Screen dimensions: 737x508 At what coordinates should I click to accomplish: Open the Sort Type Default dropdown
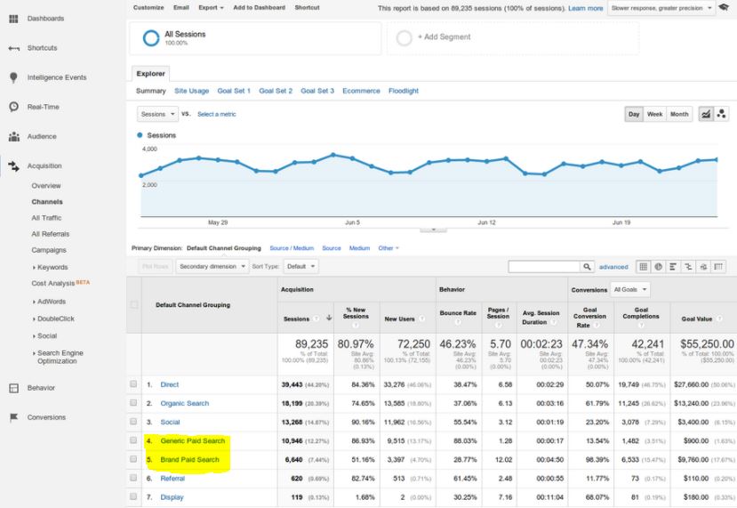(300, 267)
